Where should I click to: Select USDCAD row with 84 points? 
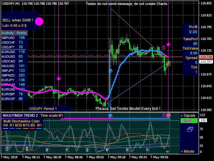click(14, 61)
